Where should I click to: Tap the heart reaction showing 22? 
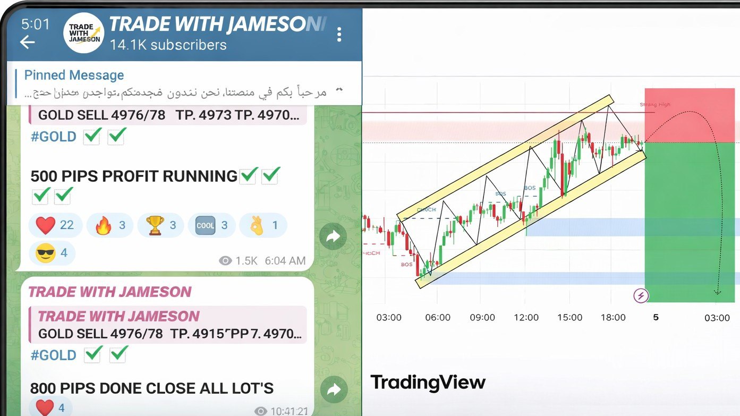[x=55, y=225]
